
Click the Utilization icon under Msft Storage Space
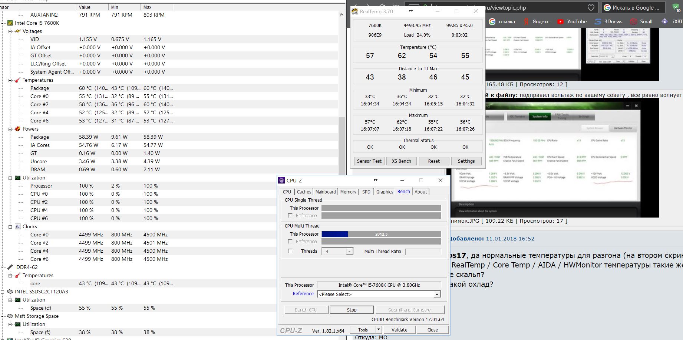[17, 324]
